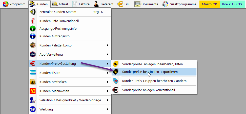Click the Kunden Palettenkonto pallet icon
Viewport: 246px width, 114px height.
pyautogui.click(x=33, y=45)
